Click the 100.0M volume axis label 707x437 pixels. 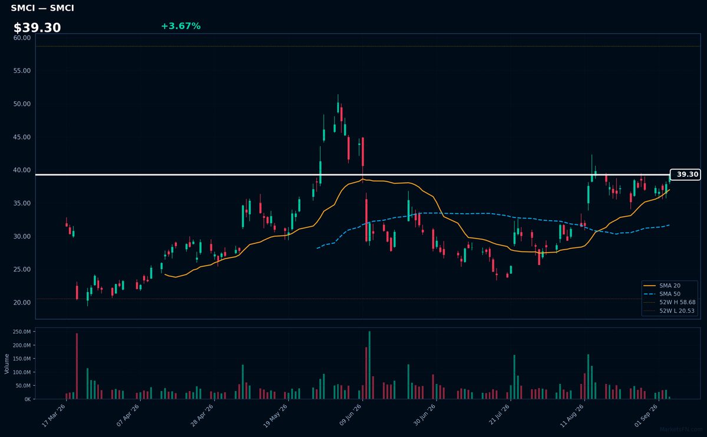22,372
